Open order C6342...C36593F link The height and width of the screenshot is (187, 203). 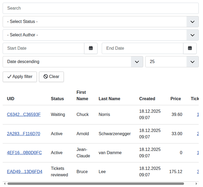[24, 115]
